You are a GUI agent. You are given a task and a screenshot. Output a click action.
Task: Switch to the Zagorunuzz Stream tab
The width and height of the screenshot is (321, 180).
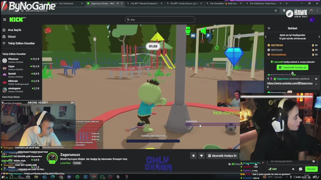[106, 3]
